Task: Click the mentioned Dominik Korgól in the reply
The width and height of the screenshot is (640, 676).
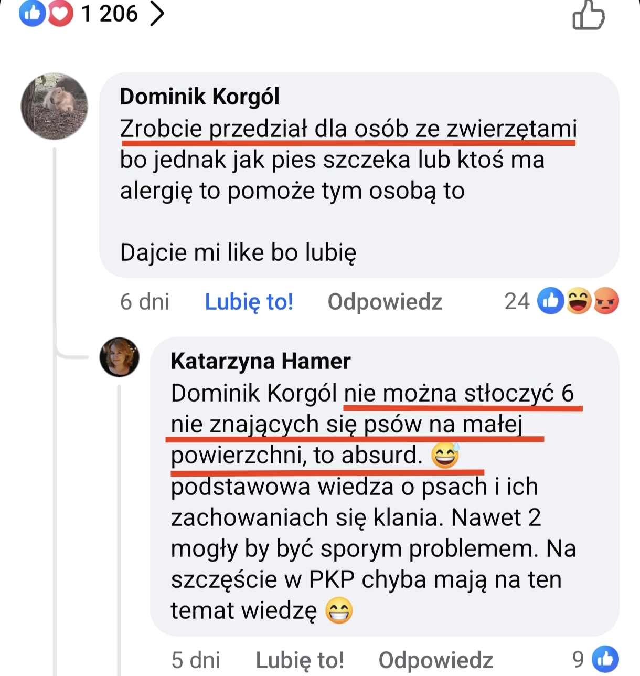Action: 254,393
